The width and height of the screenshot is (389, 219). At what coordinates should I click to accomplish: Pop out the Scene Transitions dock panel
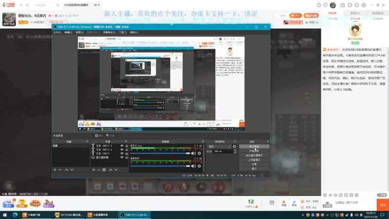coord(235,142)
